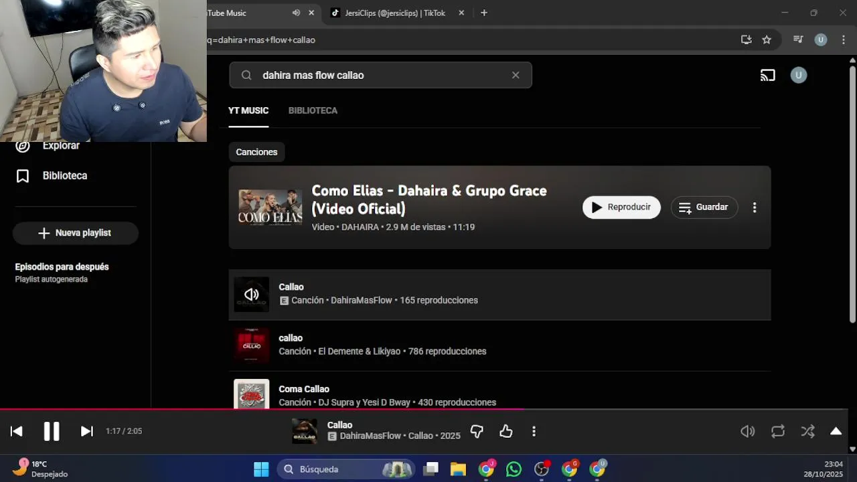This screenshot has width=857, height=482.
Task: Click the taskbar Búsqueda search box
Action: (x=345, y=469)
